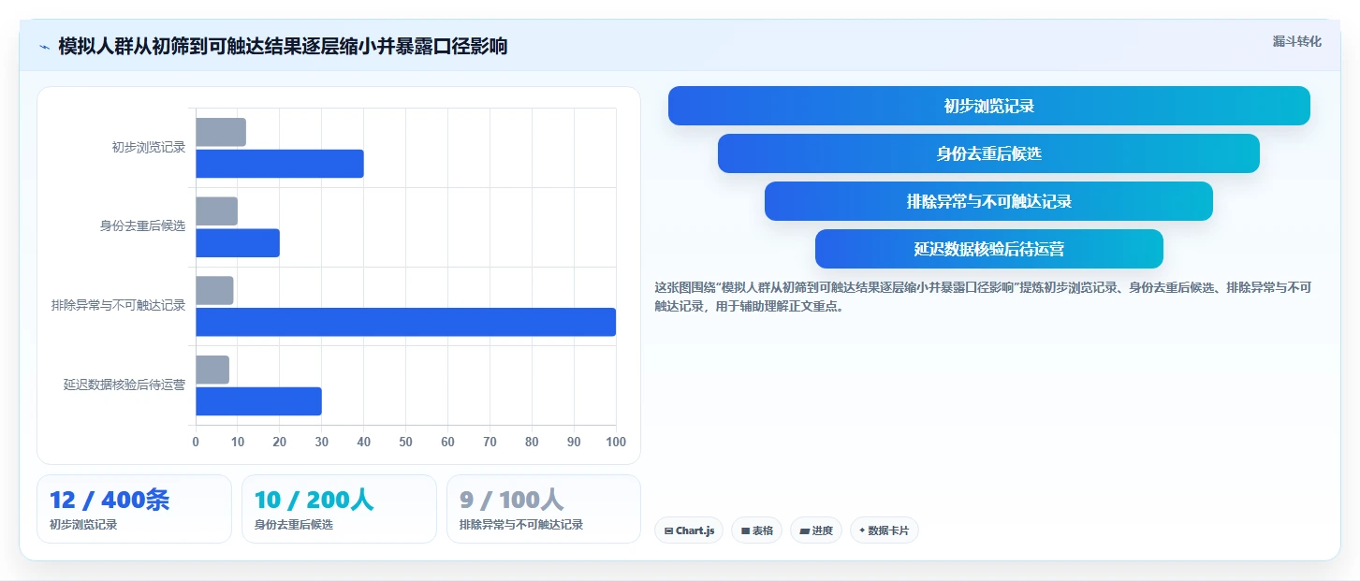Click the chart axis label 排除异常与不可触达记录
The width and height of the screenshot is (1360, 581).
click(118, 306)
